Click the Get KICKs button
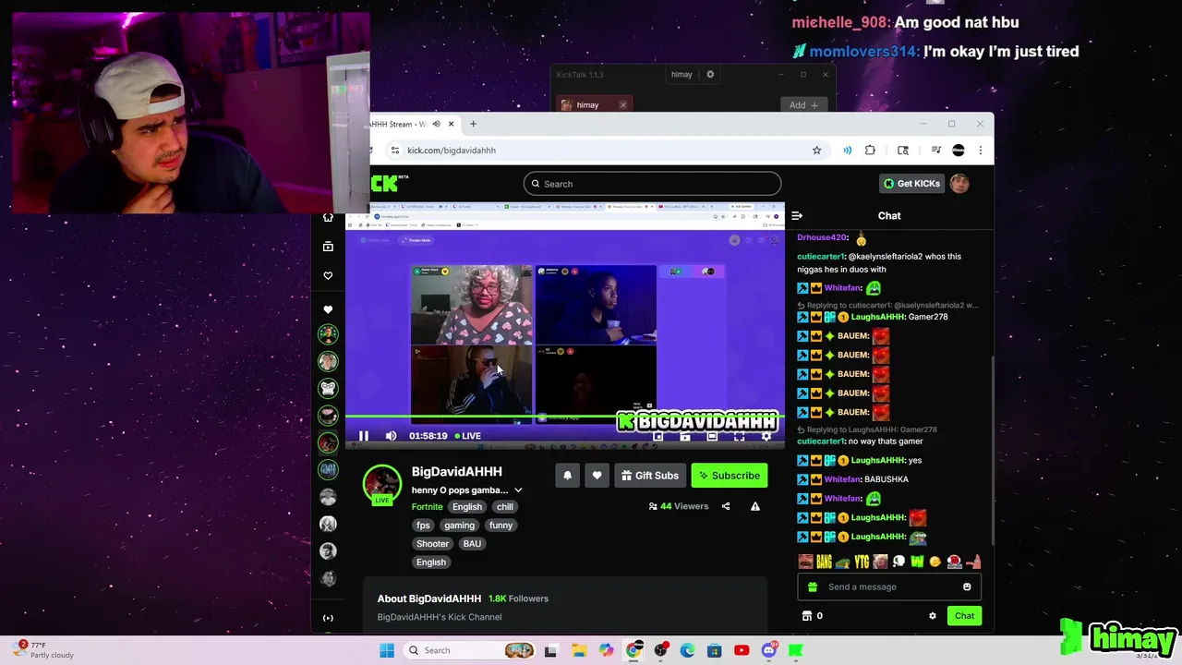This screenshot has height=665, width=1182. click(911, 184)
